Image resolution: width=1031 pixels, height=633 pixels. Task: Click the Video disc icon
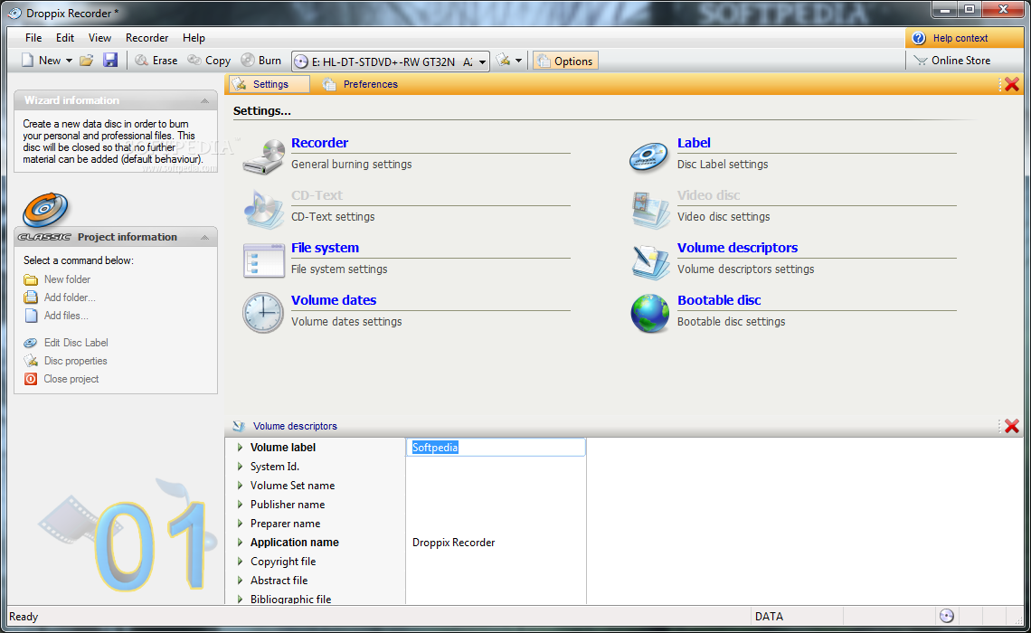click(x=649, y=209)
